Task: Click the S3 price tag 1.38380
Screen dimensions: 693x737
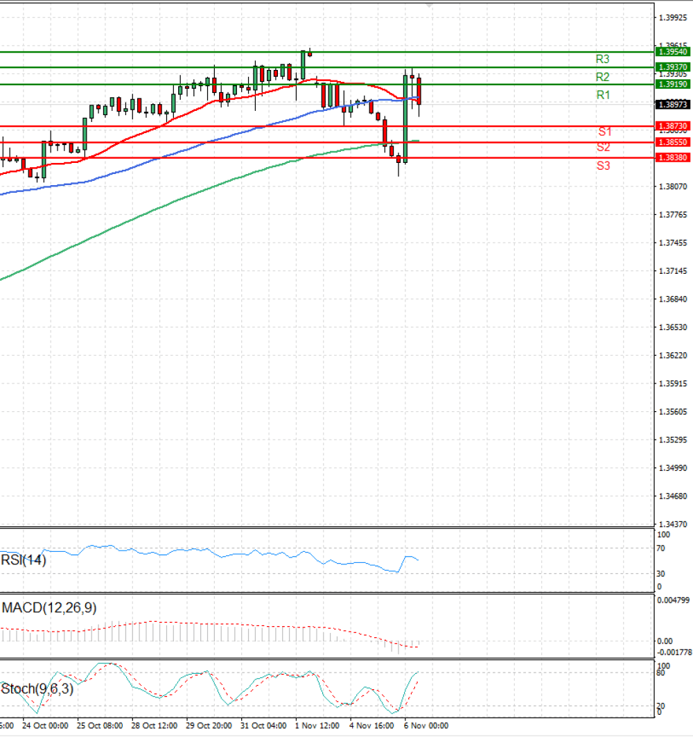Action: pos(673,157)
